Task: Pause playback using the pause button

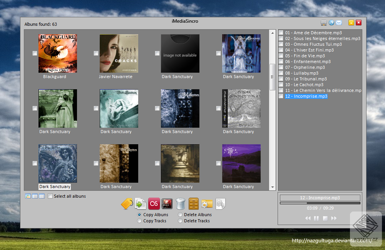Action: [x=316, y=218]
